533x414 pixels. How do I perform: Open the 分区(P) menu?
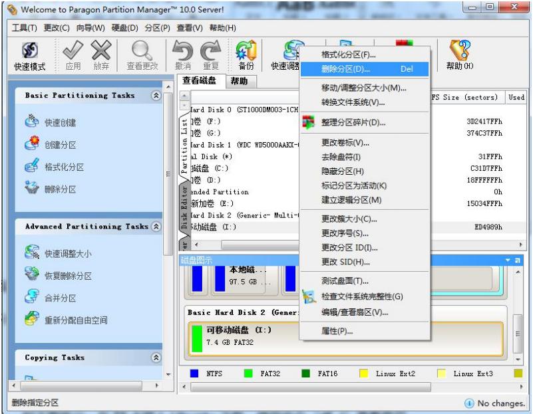click(158, 28)
